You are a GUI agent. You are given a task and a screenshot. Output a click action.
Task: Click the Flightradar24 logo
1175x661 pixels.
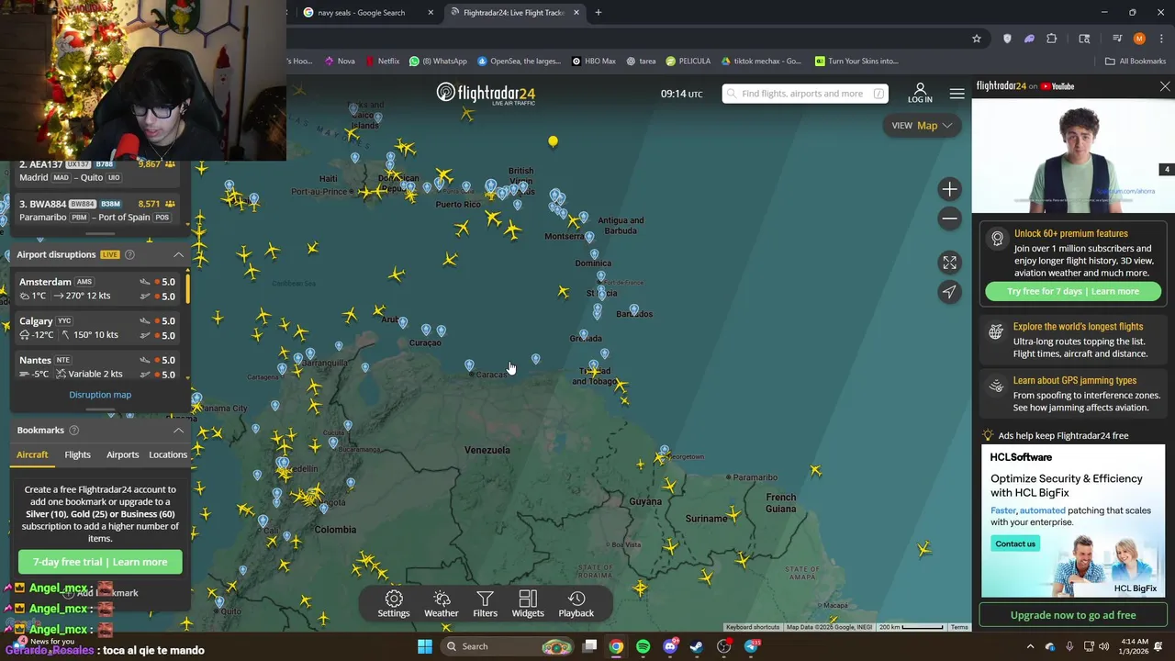[x=486, y=93]
